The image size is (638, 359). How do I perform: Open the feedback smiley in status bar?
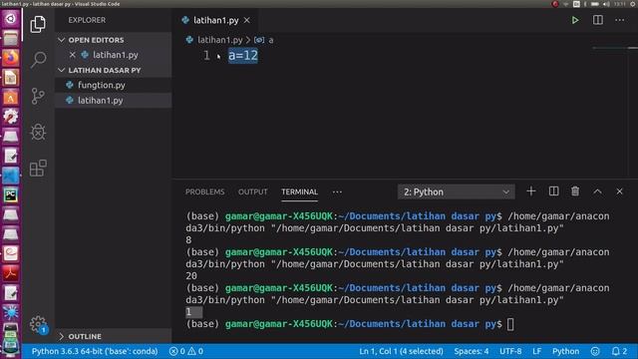tap(595, 351)
